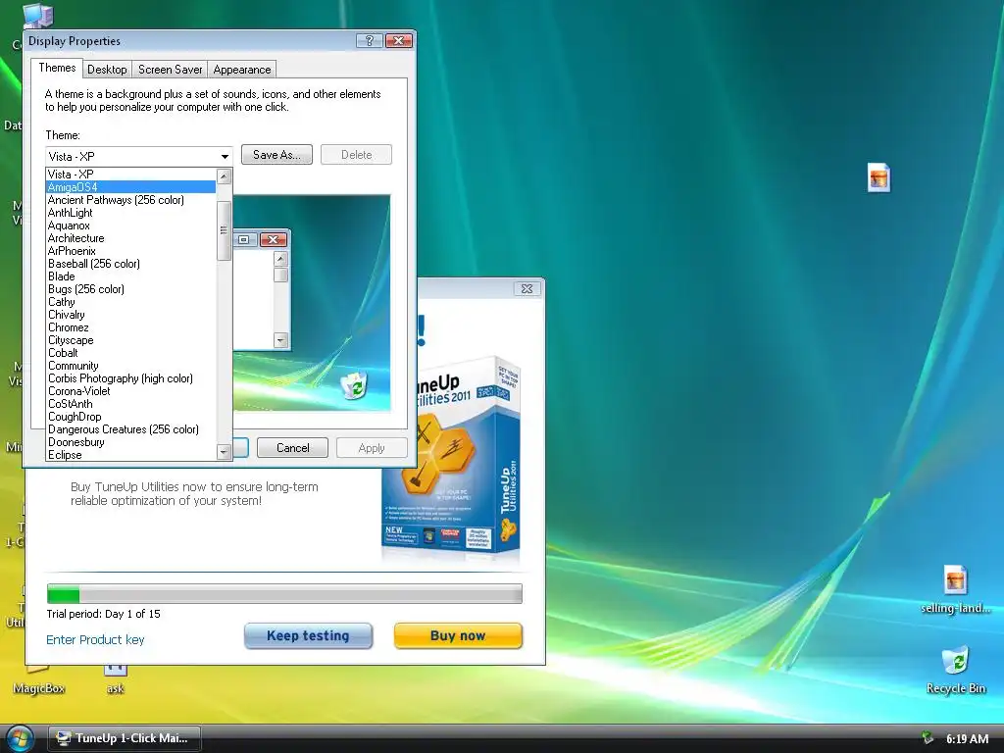
Task: Open the MagicBox desktop icon
Action: click(38, 680)
